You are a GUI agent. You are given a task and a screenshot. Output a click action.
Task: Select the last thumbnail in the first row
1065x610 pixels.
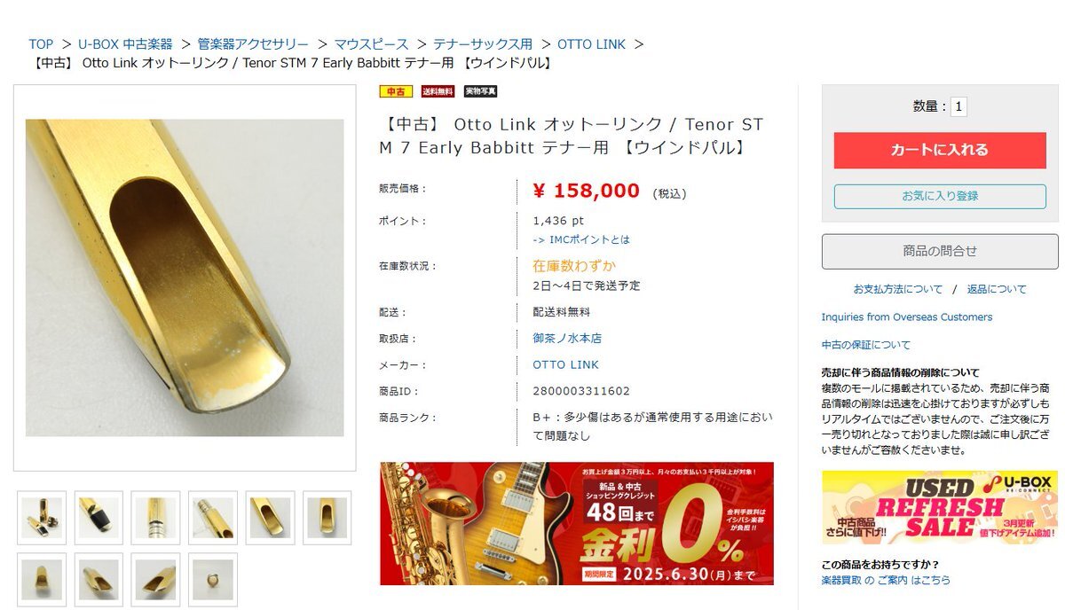(x=327, y=518)
